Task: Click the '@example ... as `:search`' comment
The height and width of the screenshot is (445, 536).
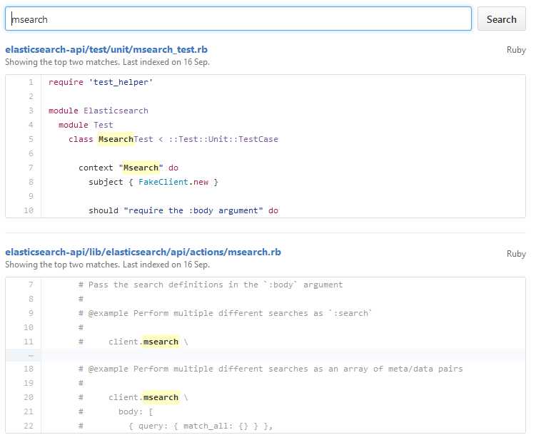Action: pyautogui.click(x=225, y=313)
